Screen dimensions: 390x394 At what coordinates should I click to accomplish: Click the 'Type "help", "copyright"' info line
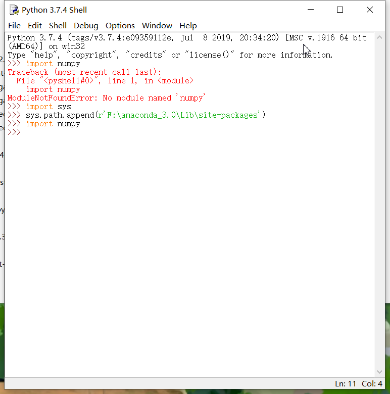pos(170,55)
